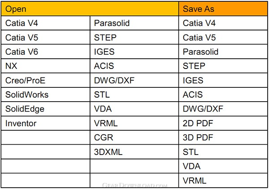Select Catia V4 in Open column
This screenshot has width=269, height=189.
coord(45,23)
